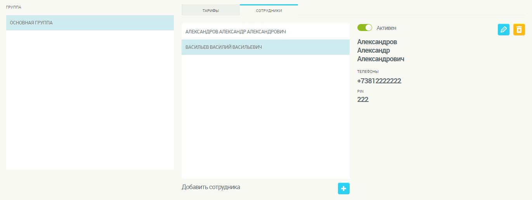Switch to the Тарифы tab
The width and height of the screenshot is (532, 200).
click(x=210, y=10)
